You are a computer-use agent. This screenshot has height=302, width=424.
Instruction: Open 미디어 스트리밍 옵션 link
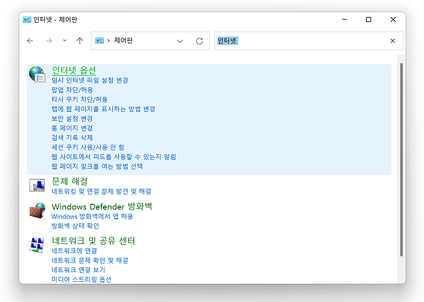82,279
